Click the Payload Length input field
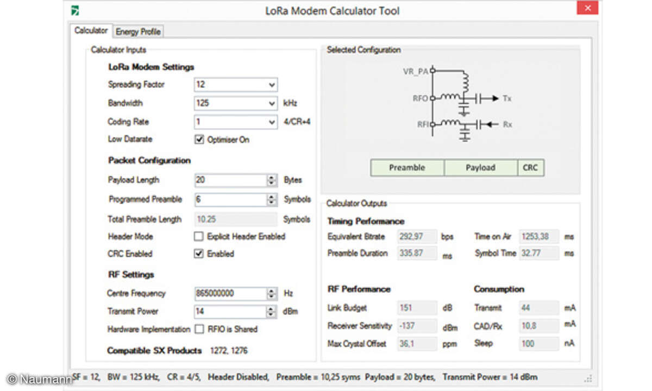 click(x=230, y=180)
